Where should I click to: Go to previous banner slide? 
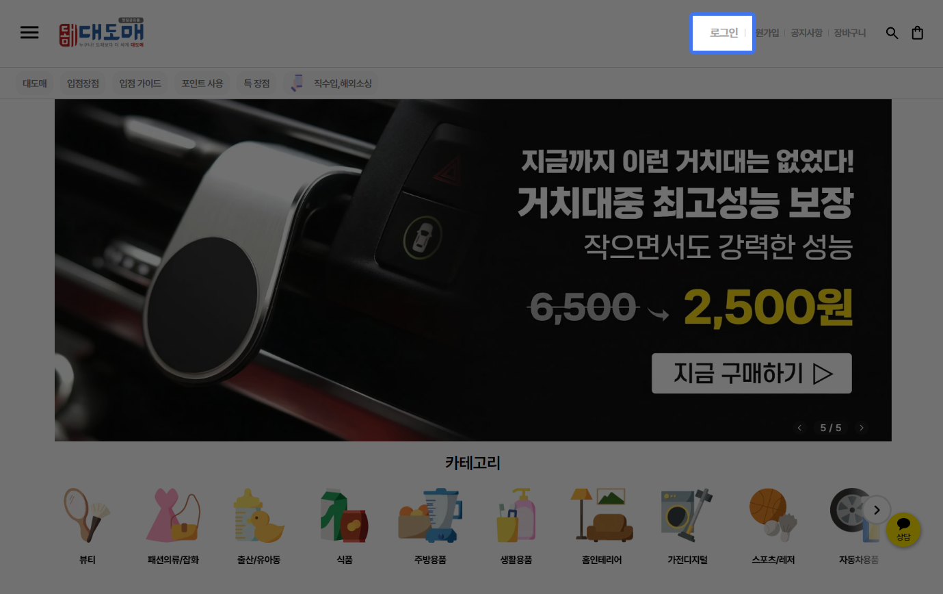[x=800, y=428]
